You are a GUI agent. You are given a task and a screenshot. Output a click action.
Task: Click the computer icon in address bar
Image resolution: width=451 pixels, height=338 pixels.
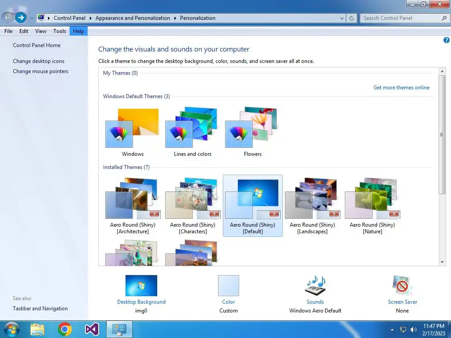pos(41,18)
